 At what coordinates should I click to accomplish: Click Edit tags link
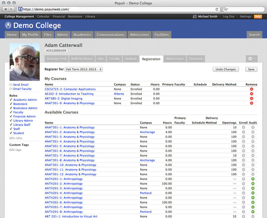click(15, 150)
